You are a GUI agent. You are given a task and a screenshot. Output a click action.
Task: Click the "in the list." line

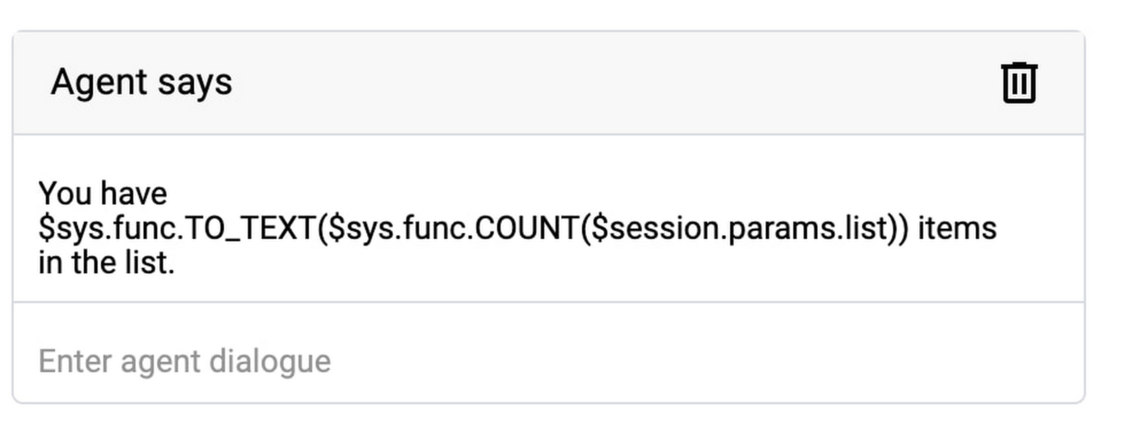click(x=106, y=263)
